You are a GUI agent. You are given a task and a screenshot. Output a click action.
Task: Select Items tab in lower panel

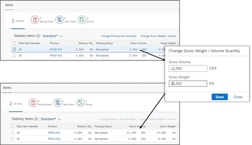pos(7,88)
